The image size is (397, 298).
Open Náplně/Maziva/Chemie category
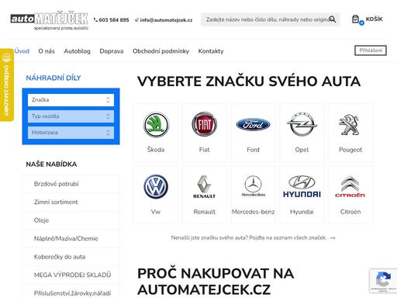[71, 238]
